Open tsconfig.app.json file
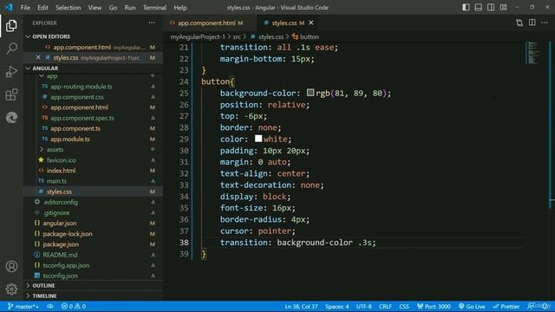 (x=66, y=265)
